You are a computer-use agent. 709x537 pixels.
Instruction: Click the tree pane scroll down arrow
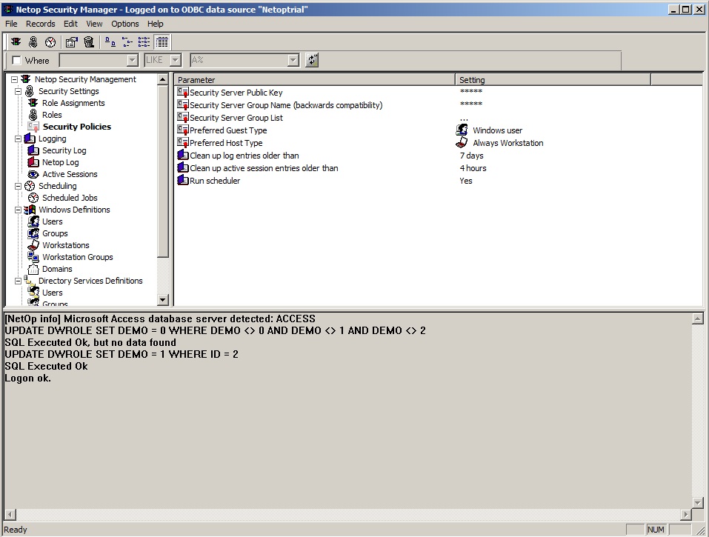[x=163, y=299]
